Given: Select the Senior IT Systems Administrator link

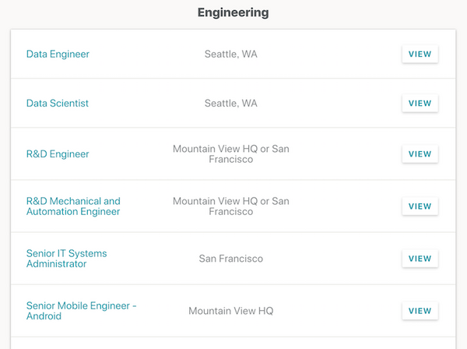Looking at the screenshot, I should (67, 259).
